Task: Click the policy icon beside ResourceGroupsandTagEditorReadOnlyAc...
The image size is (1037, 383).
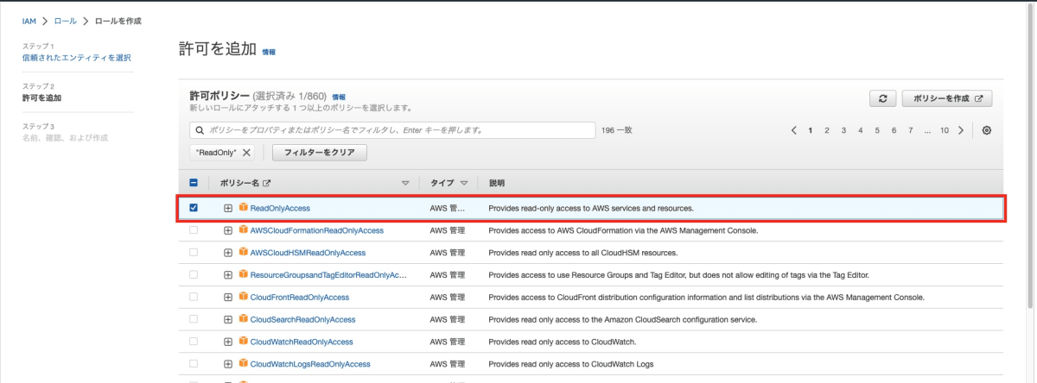Action: 244,274
